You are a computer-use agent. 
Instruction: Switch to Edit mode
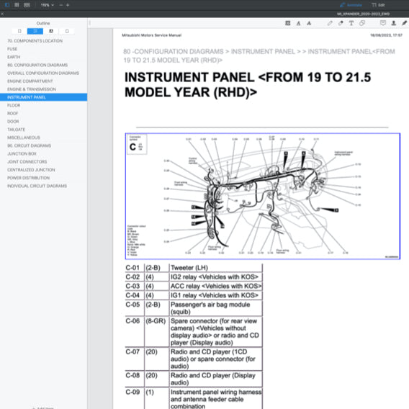coord(378,5)
